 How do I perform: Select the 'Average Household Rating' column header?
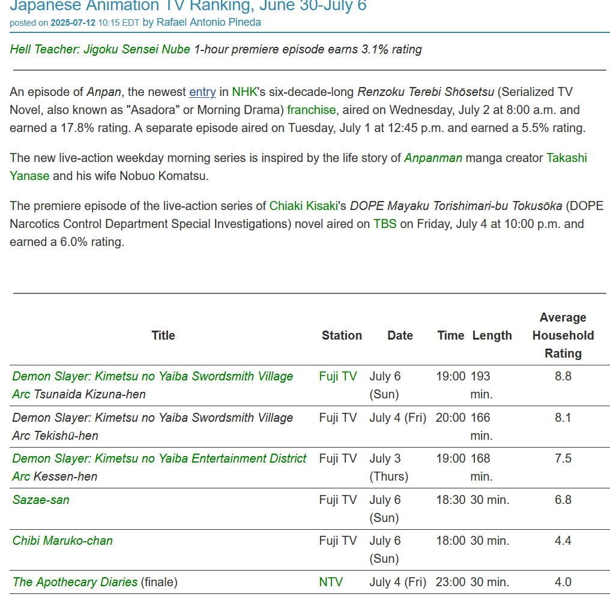coord(563,335)
